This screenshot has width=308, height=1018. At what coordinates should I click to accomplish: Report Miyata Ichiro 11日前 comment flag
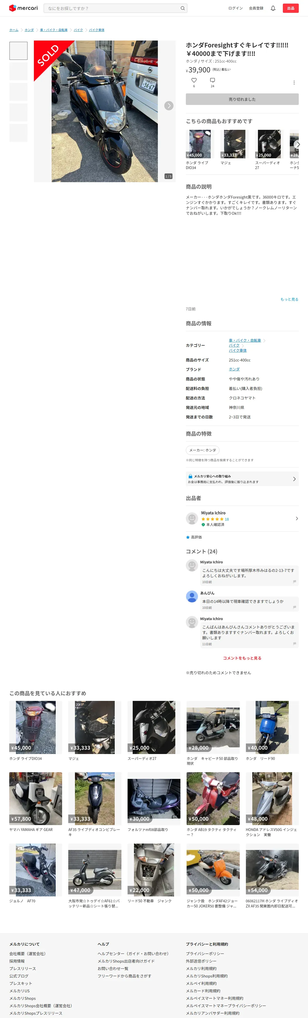pos(295,643)
